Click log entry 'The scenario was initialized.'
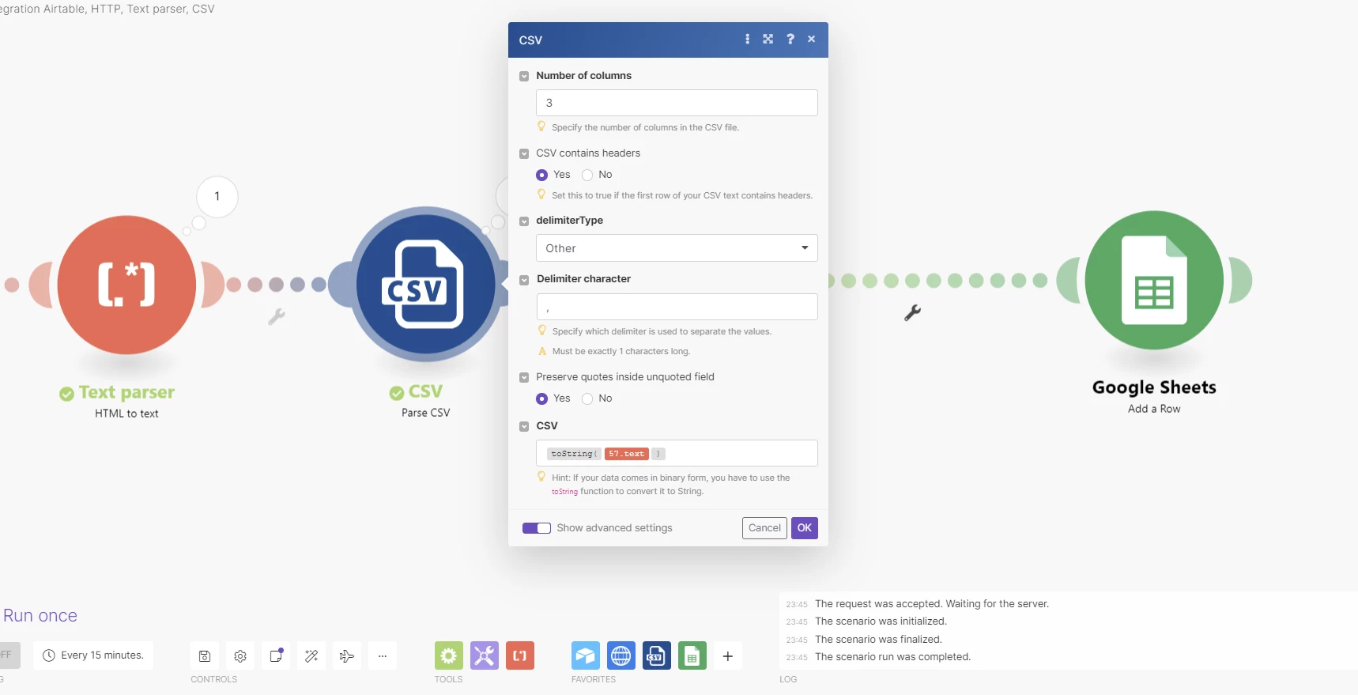This screenshot has width=1358, height=695. [881, 621]
